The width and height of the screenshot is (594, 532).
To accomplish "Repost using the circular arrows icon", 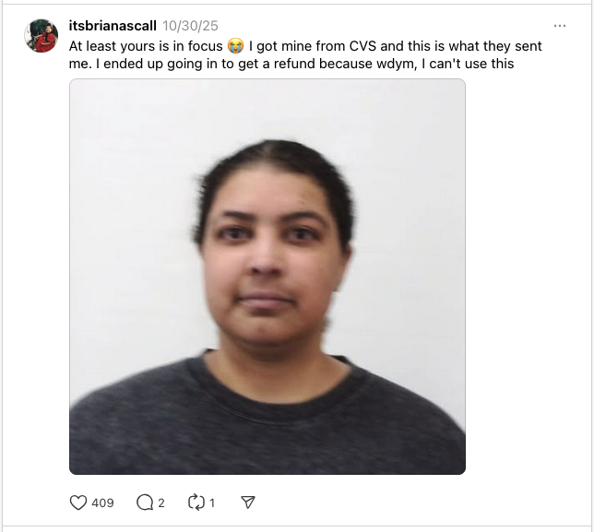I will (196, 502).
